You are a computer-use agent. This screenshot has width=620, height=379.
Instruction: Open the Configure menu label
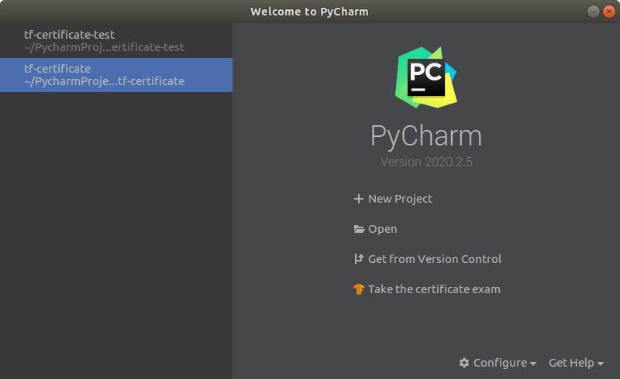coord(500,363)
